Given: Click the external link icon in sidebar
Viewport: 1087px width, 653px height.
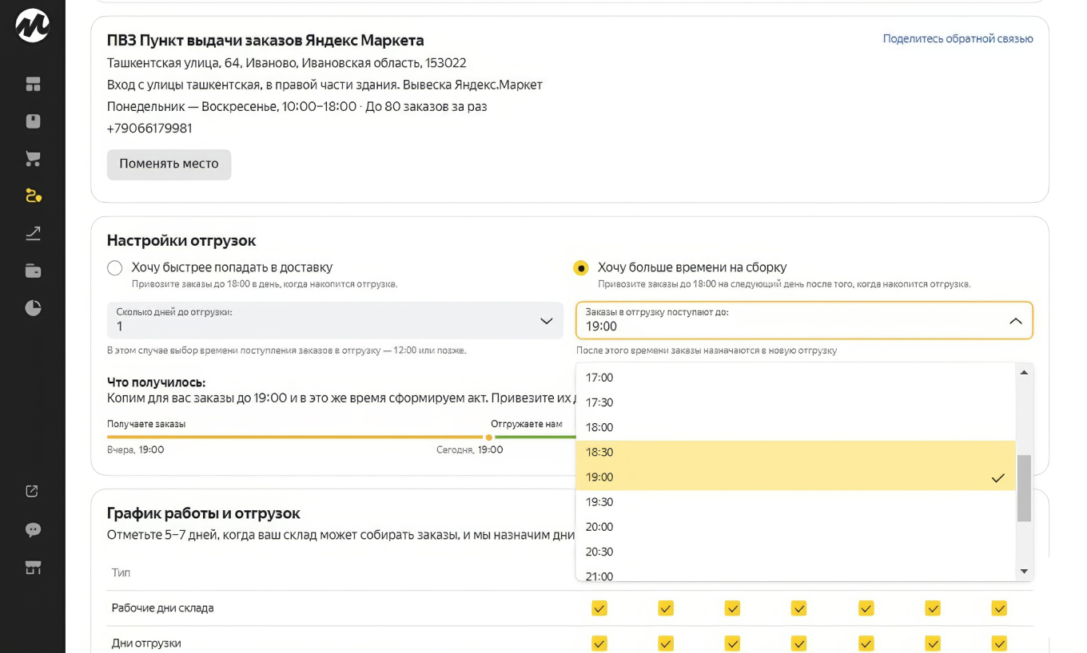Looking at the screenshot, I should pyautogui.click(x=33, y=492).
